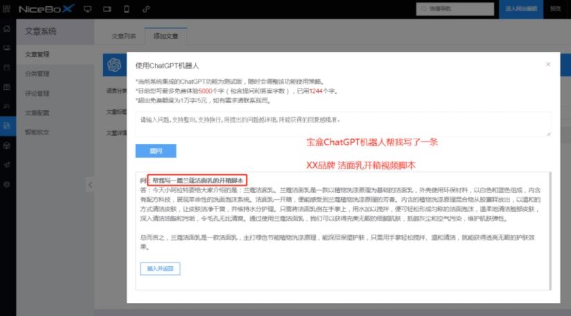The width and height of the screenshot is (571, 316).
Task: Click the ChatGPT logo icon behind dialog
Action: (x=114, y=65)
